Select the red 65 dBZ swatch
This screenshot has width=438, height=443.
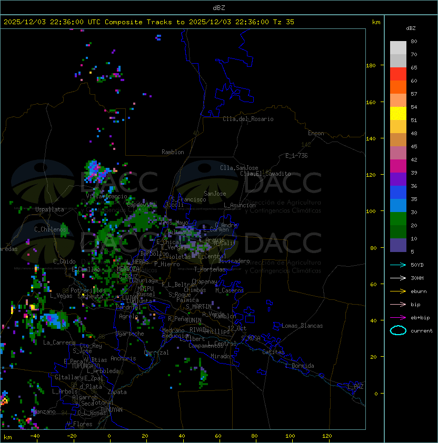tap(398, 74)
